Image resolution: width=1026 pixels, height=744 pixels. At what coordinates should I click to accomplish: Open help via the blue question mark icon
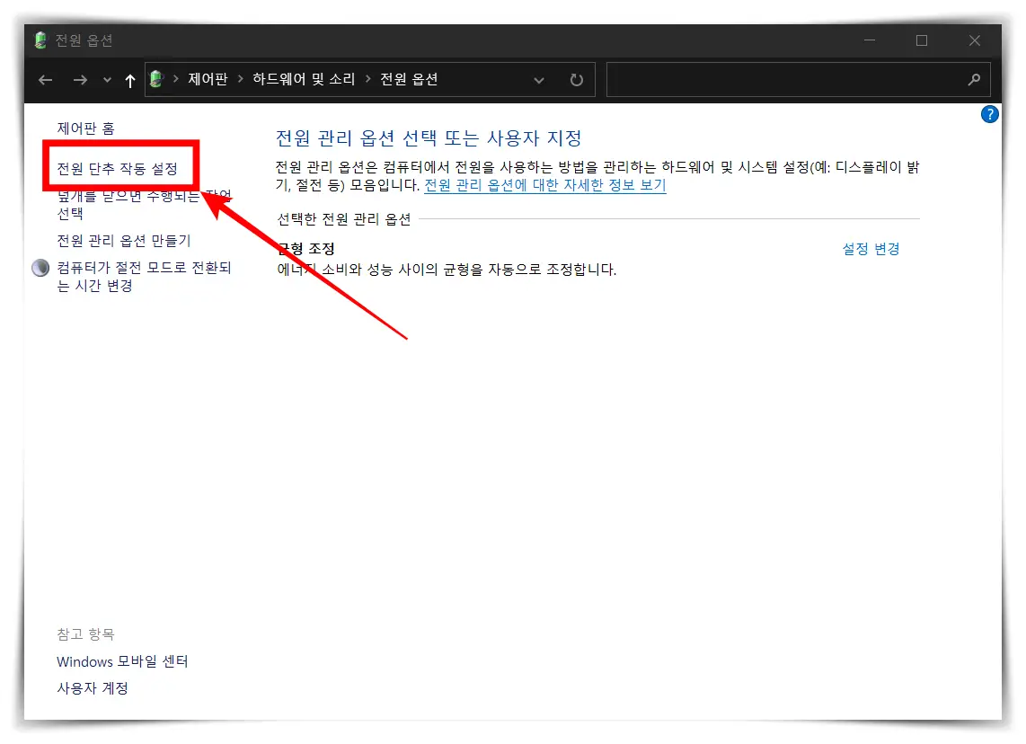click(989, 114)
